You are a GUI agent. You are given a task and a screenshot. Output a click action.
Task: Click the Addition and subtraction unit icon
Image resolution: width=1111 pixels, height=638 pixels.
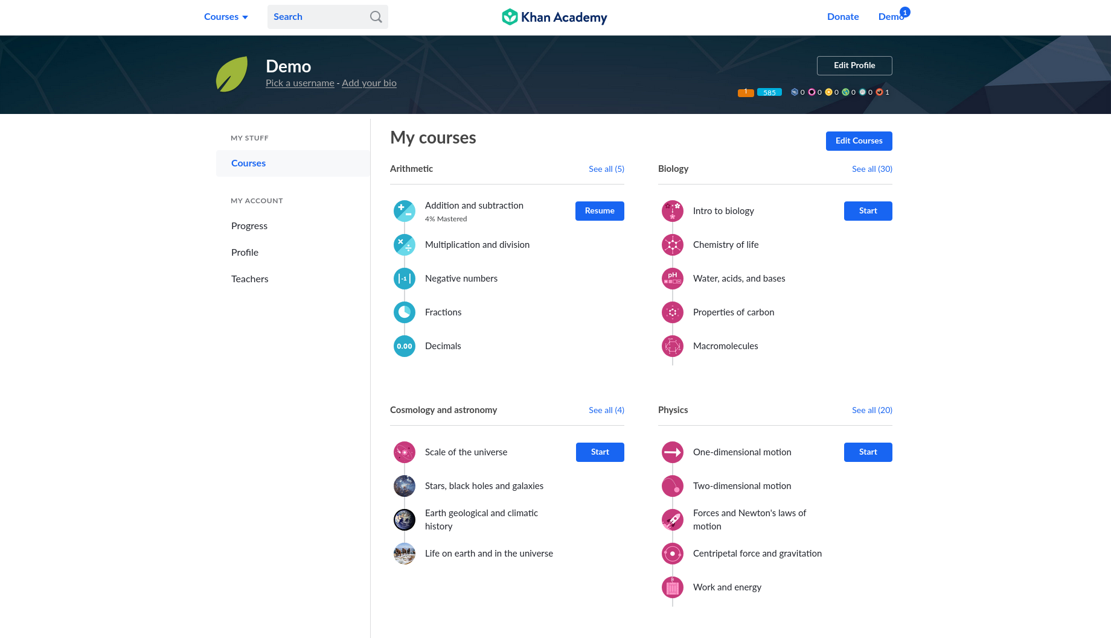click(x=404, y=211)
